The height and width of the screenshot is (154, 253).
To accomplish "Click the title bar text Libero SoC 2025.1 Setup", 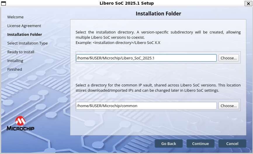I will (x=127, y=3).
